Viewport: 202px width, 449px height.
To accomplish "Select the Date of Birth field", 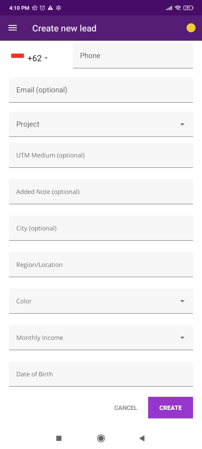I will tap(101, 374).
